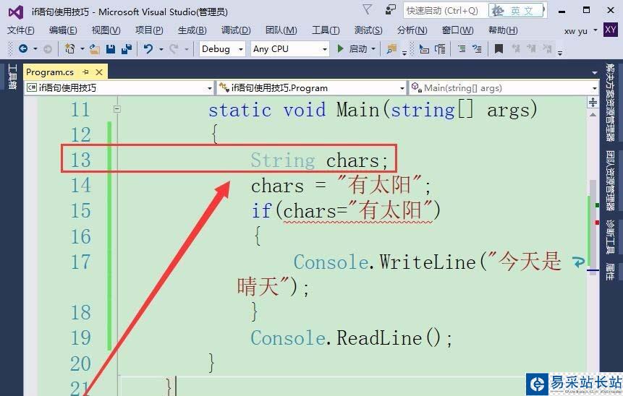623x396 pixels.
Task: Click the feedback icon next to quick launch
Action: coord(391,10)
